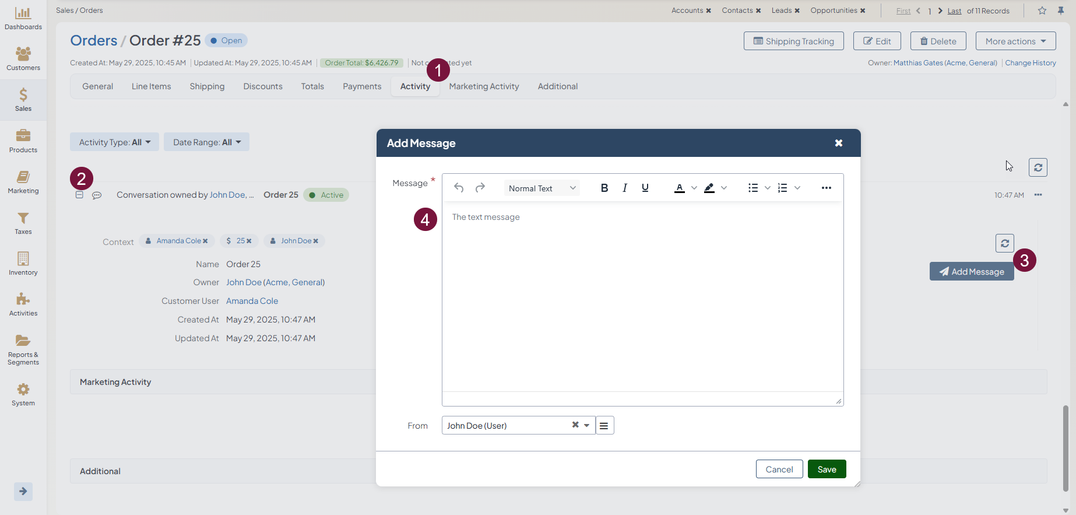The height and width of the screenshot is (515, 1076).
Task: Click the hamburger icon beside From field
Action: (x=604, y=426)
